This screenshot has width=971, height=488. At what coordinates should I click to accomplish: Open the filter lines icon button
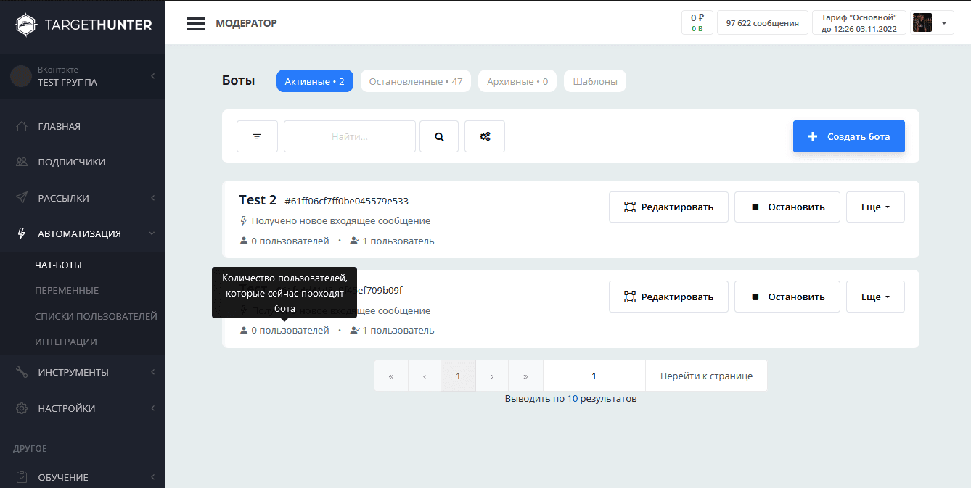pos(257,136)
